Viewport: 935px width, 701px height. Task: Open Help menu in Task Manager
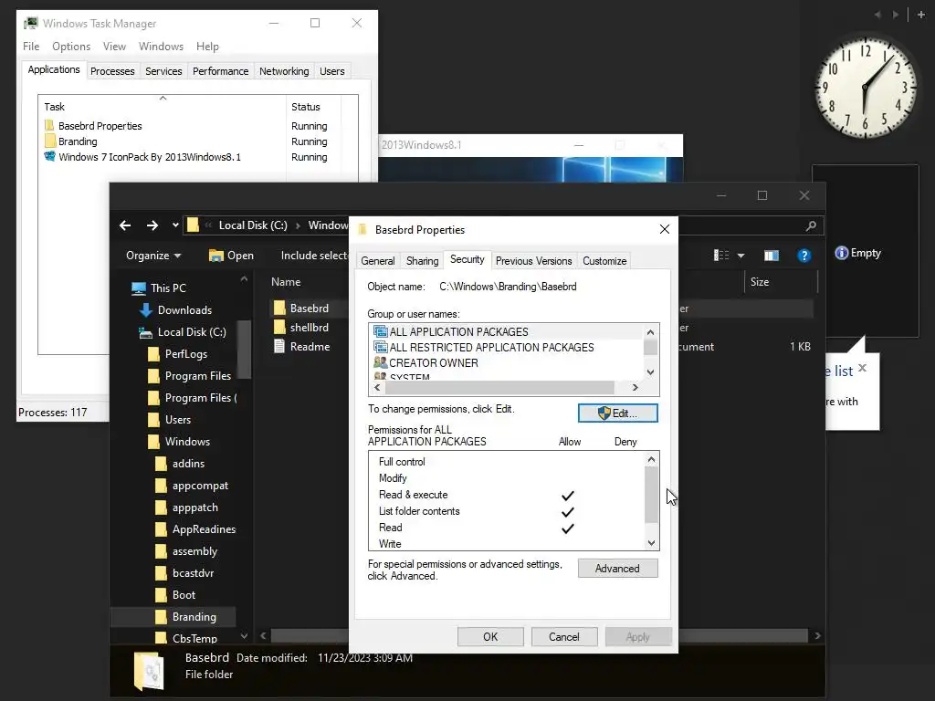[207, 47]
